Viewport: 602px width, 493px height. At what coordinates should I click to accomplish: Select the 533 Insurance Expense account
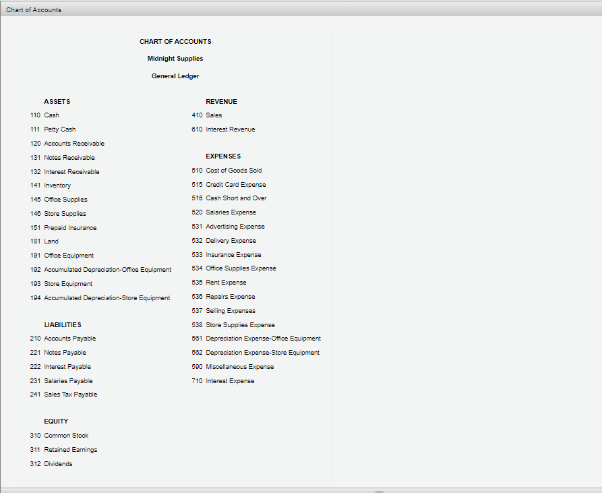227,255
